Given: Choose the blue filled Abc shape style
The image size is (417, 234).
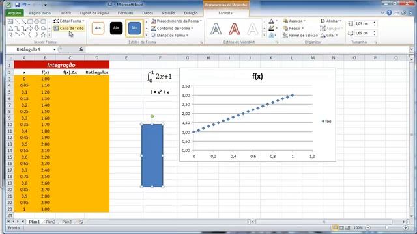Looking at the screenshot, I should [x=135, y=28].
